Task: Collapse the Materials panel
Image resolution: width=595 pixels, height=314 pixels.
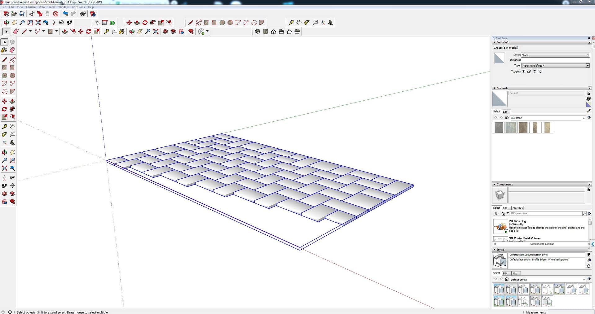Action: [494, 88]
